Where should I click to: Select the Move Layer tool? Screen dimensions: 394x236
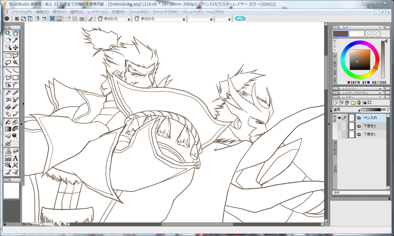click(15, 48)
